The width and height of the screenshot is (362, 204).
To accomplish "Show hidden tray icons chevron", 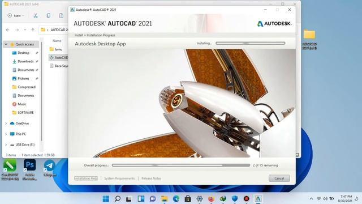I will coord(311,199).
